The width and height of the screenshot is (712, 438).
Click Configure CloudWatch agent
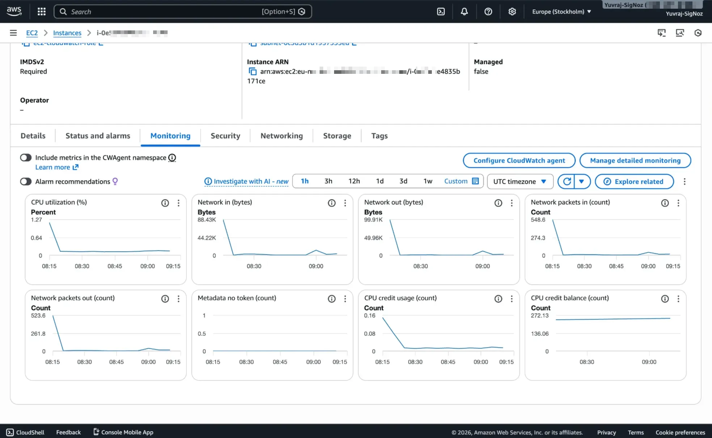[x=519, y=160]
